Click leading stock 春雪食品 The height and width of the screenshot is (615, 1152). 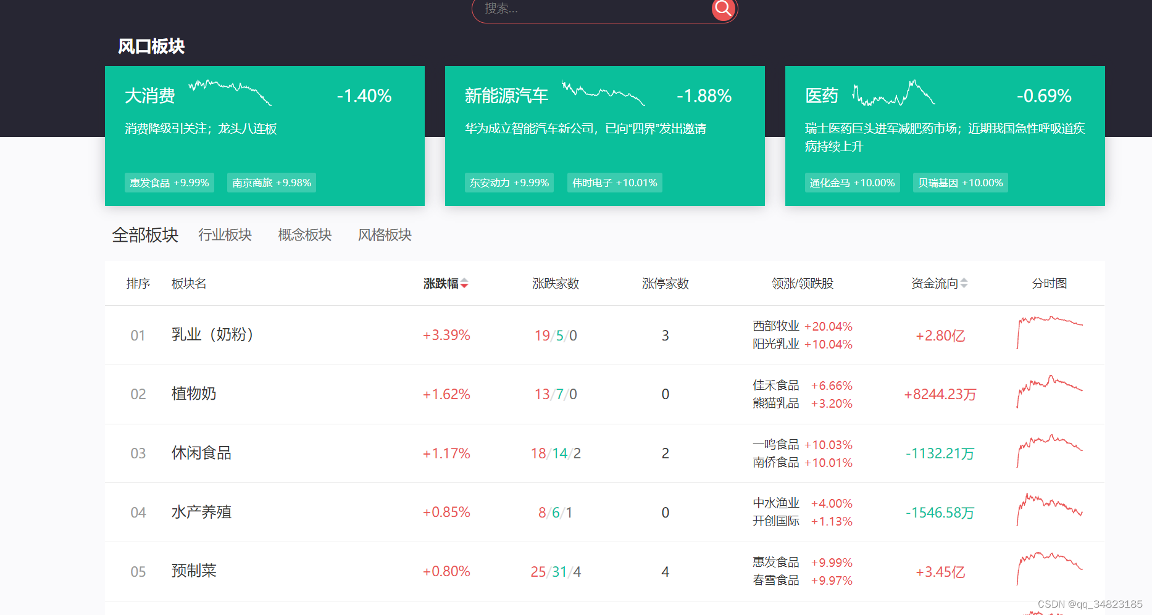pyautogui.click(x=776, y=580)
